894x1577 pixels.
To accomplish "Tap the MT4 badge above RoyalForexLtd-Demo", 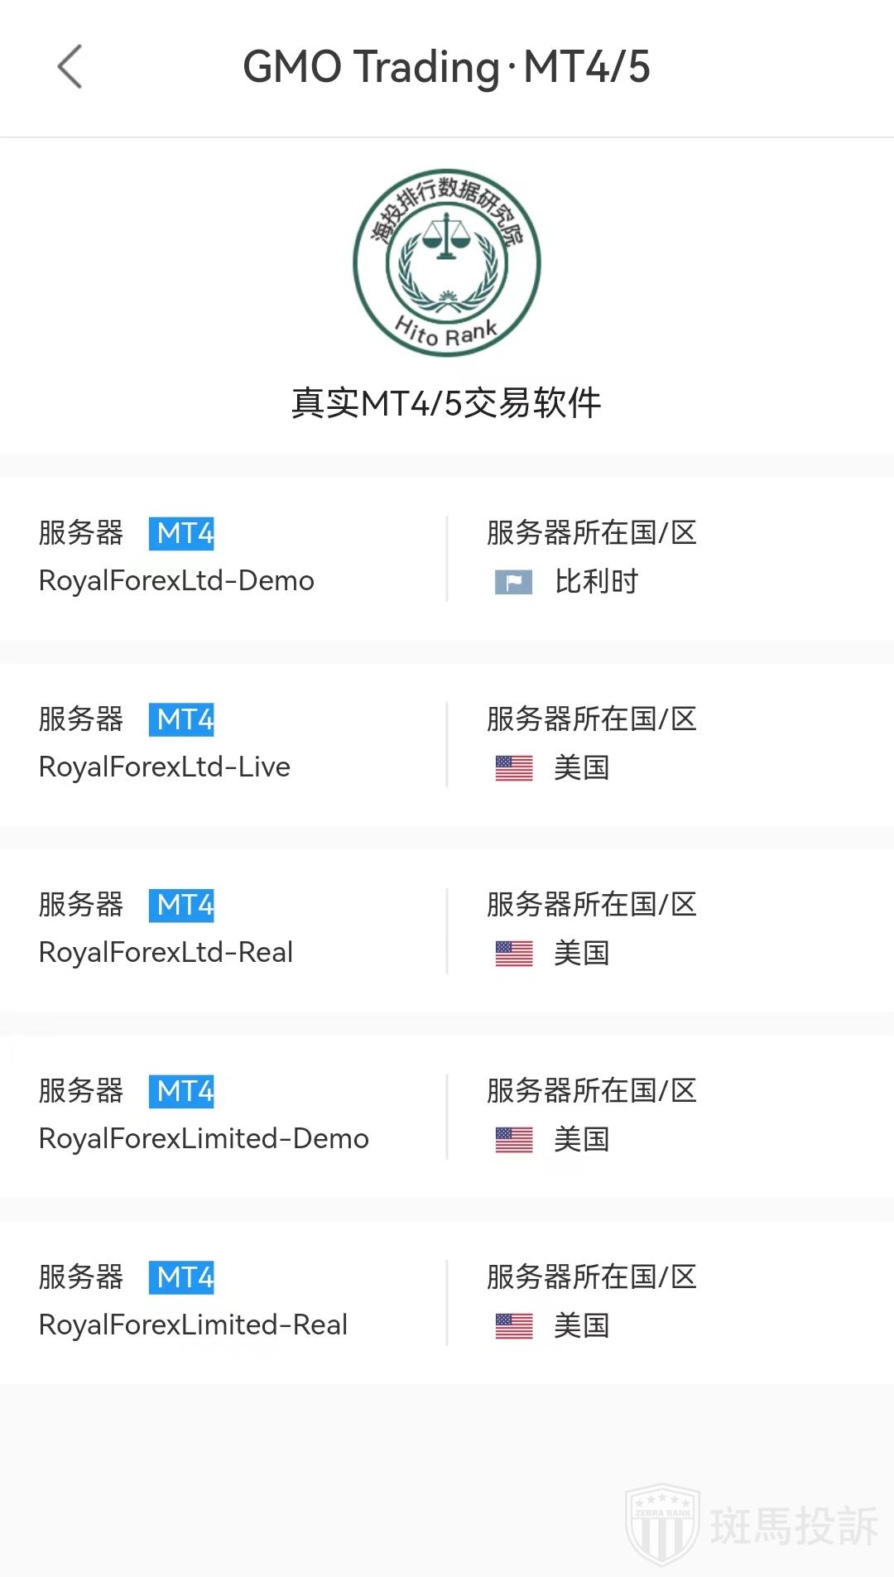I will [x=181, y=533].
